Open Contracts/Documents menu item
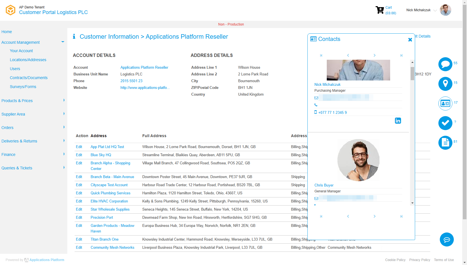Screen dimensions: 467x265 (29, 78)
